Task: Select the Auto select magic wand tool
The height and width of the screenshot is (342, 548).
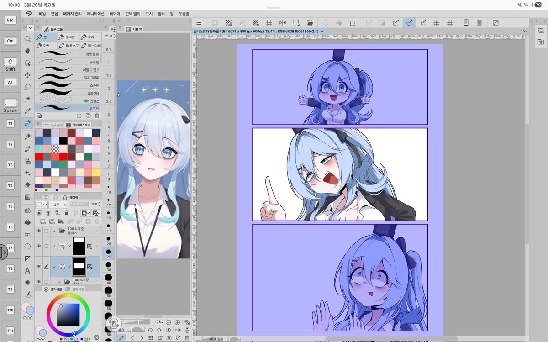Action: 27,99
